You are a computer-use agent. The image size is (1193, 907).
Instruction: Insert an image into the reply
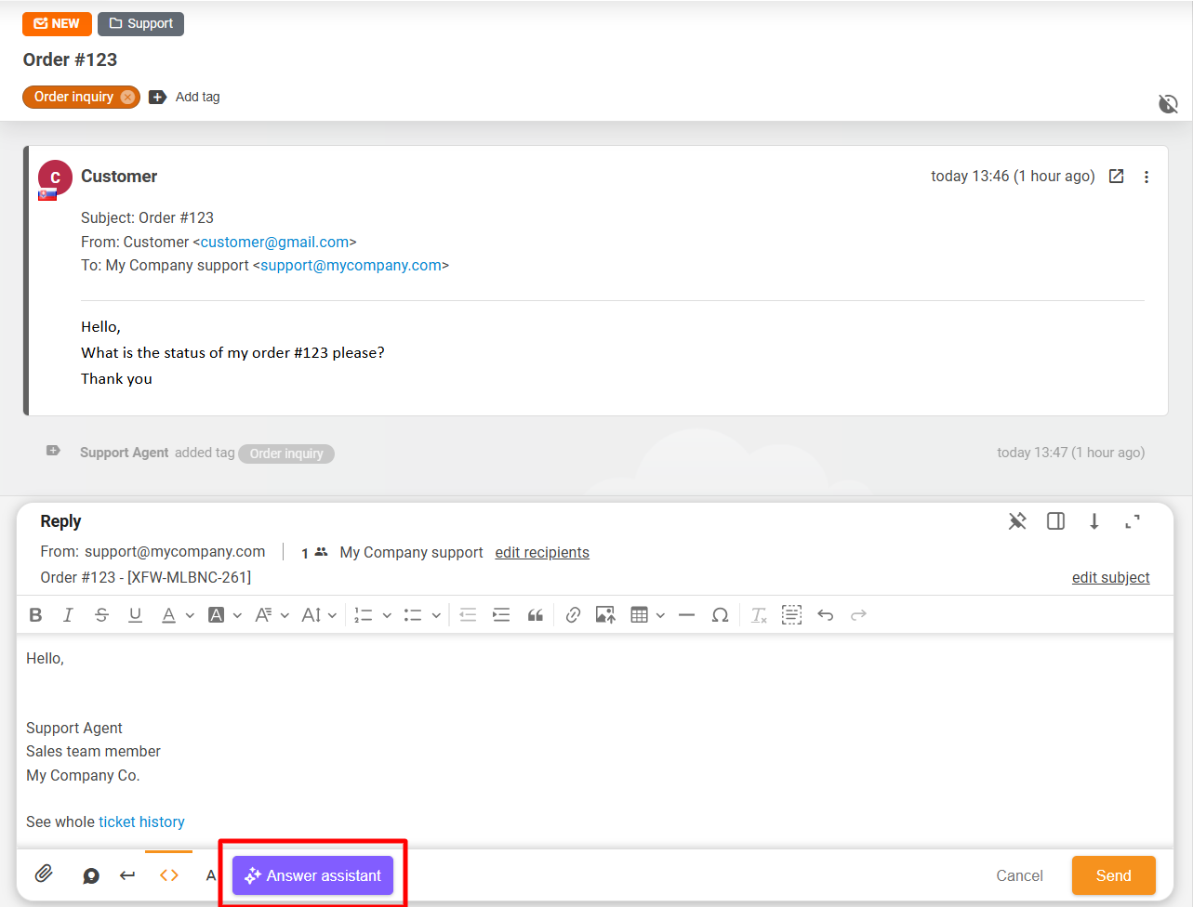coord(605,614)
